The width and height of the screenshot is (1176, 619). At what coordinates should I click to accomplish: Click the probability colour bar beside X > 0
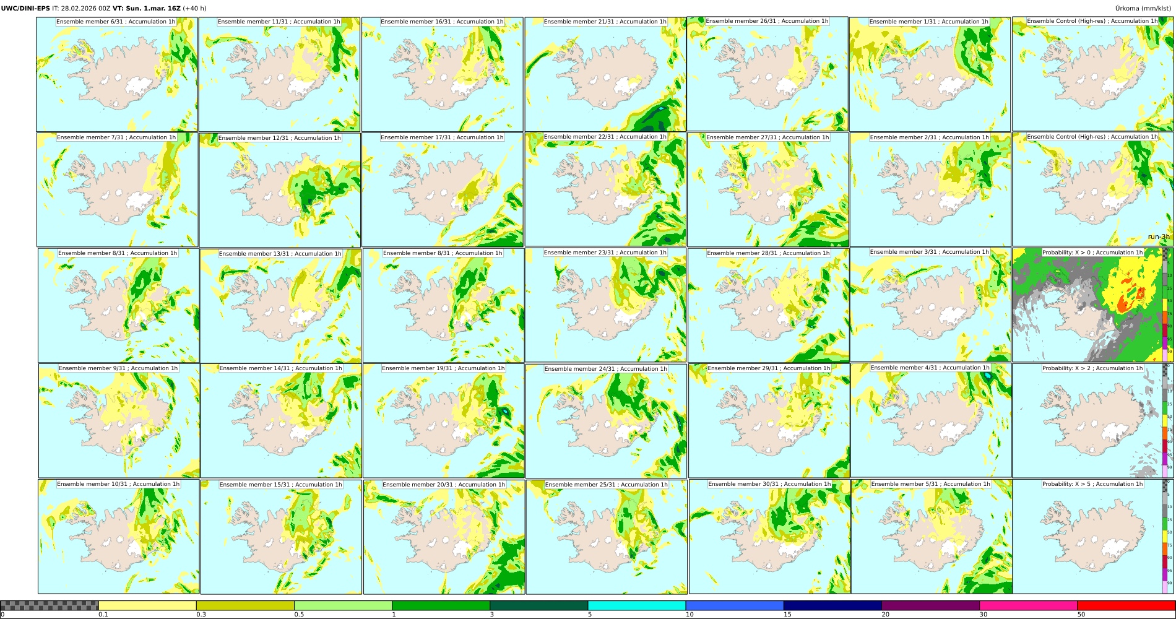(x=1166, y=305)
